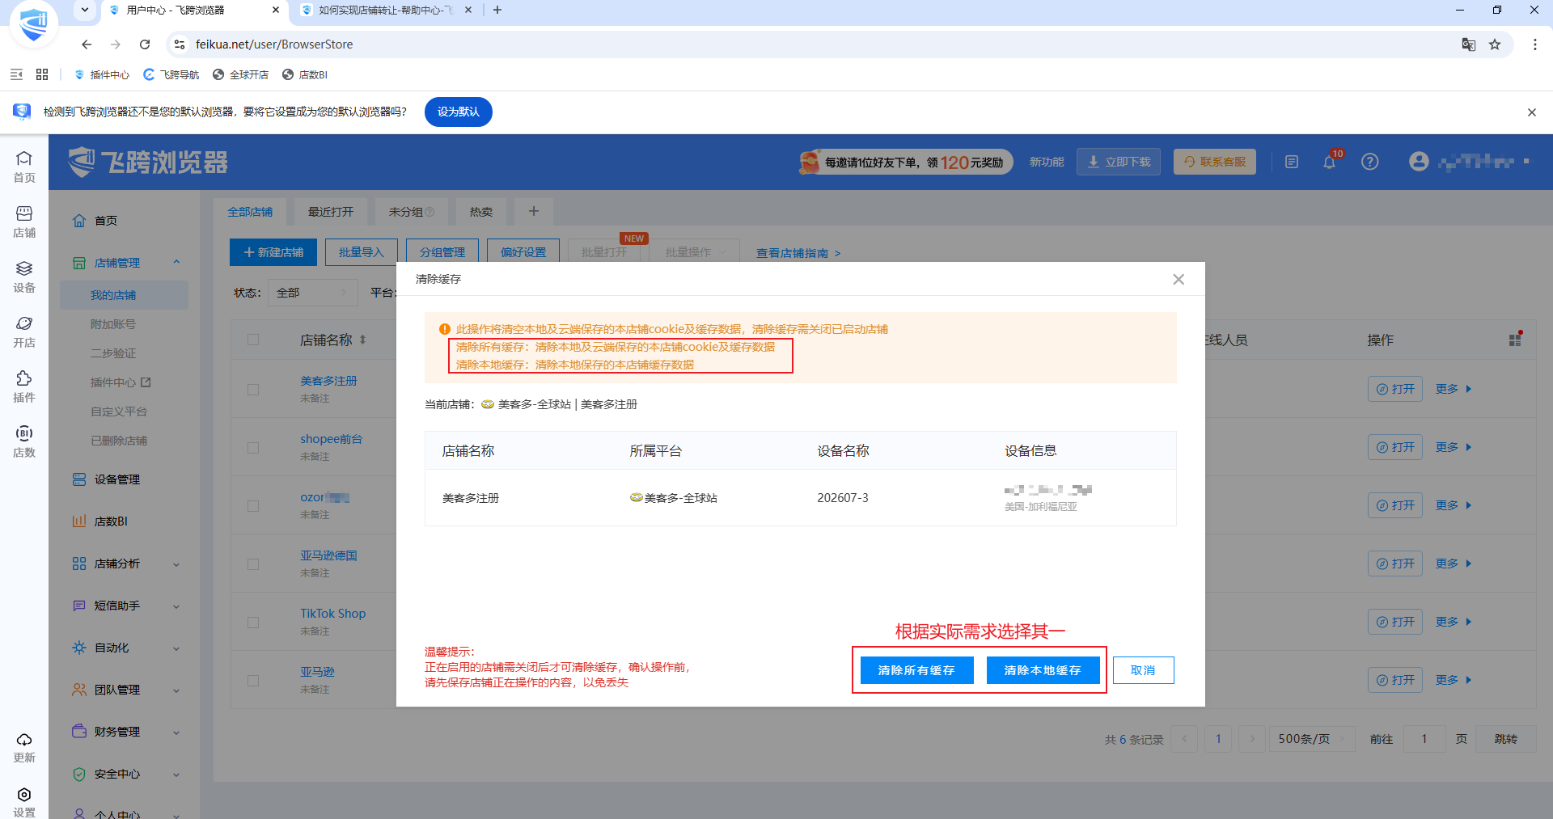Collapse the 店铺管理 sidebar section

[176, 263]
